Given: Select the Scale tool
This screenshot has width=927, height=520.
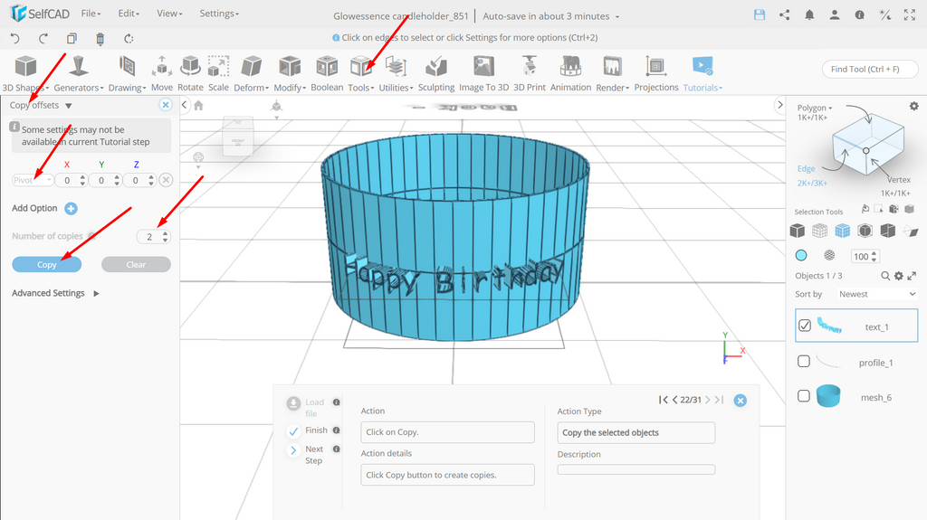Looking at the screenshot, I should (x=218, y=73).
